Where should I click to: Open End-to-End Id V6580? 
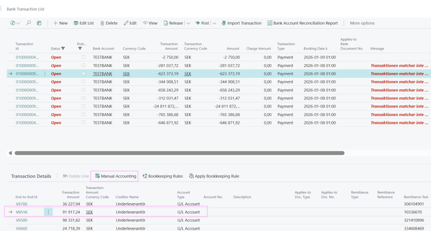tap(21, 220)
